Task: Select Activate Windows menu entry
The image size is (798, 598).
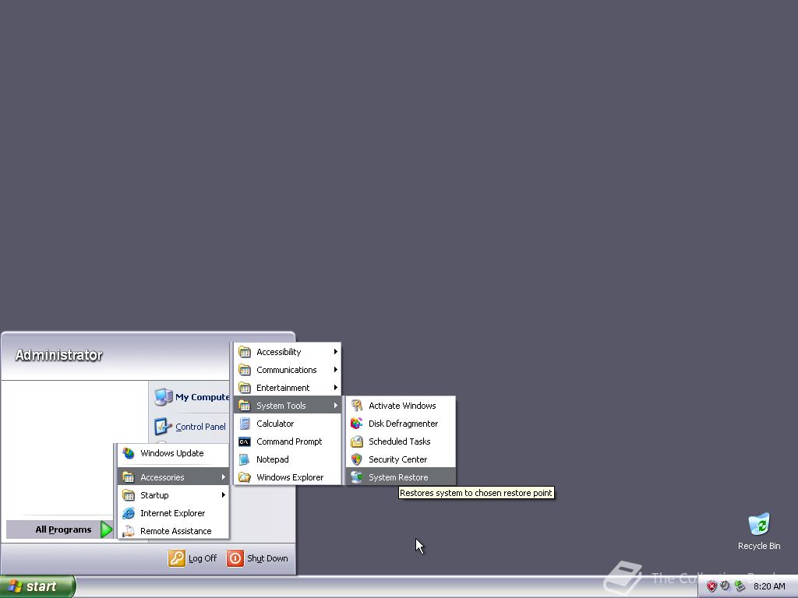Action: coord(401,405)
